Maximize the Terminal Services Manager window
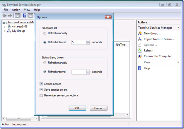This screenshot has height=129, width=184. coord(170,5)
